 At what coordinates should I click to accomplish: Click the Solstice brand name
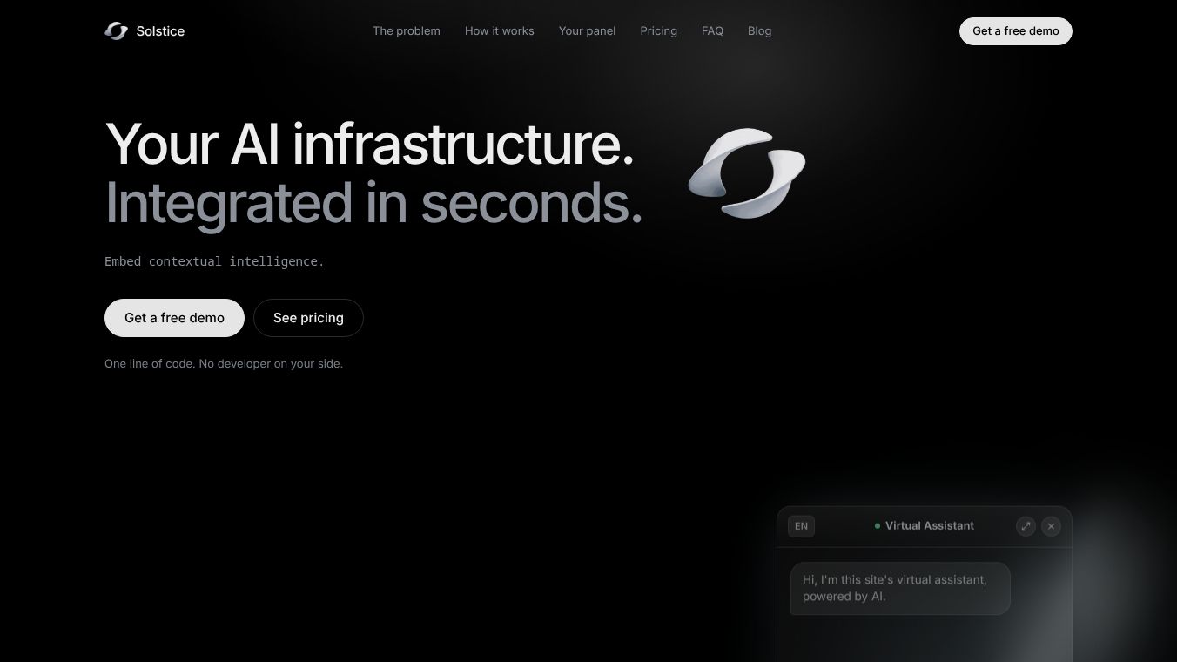160,31
